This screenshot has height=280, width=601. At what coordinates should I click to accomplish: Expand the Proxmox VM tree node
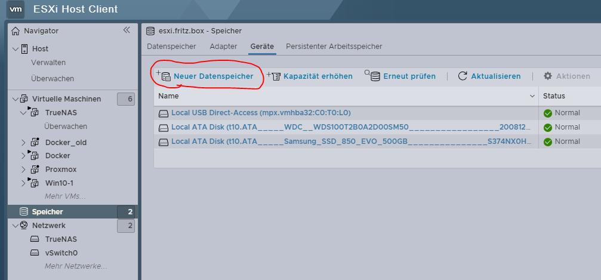(x=24, y=170)
